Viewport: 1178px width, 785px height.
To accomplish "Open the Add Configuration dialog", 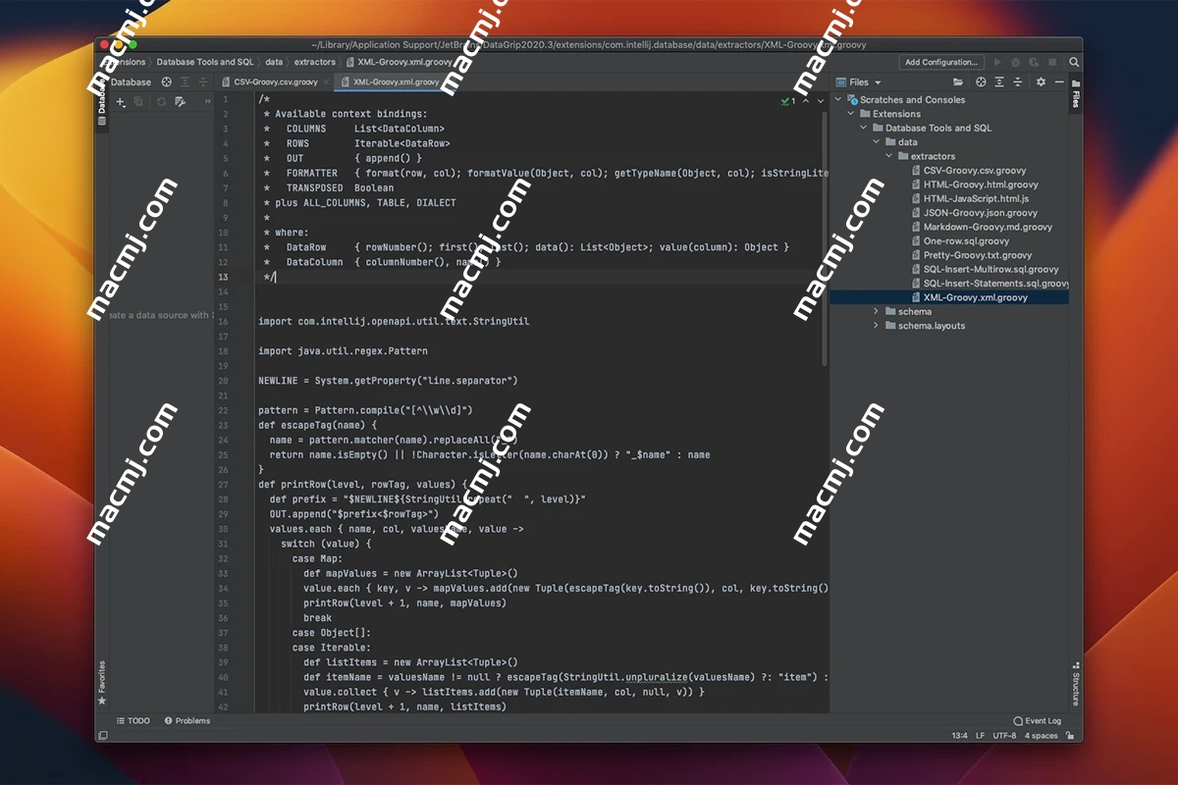I will pos(940,61).
